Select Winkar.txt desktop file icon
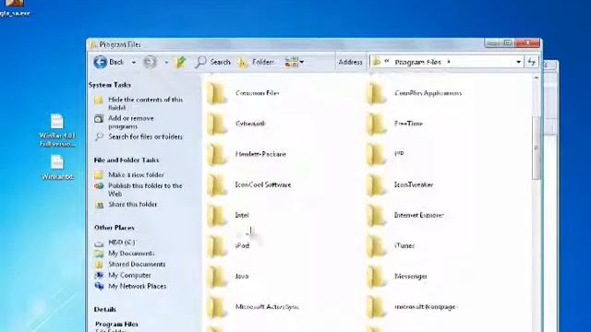Viewport: 591px width, 332px height. pos(57,168)
